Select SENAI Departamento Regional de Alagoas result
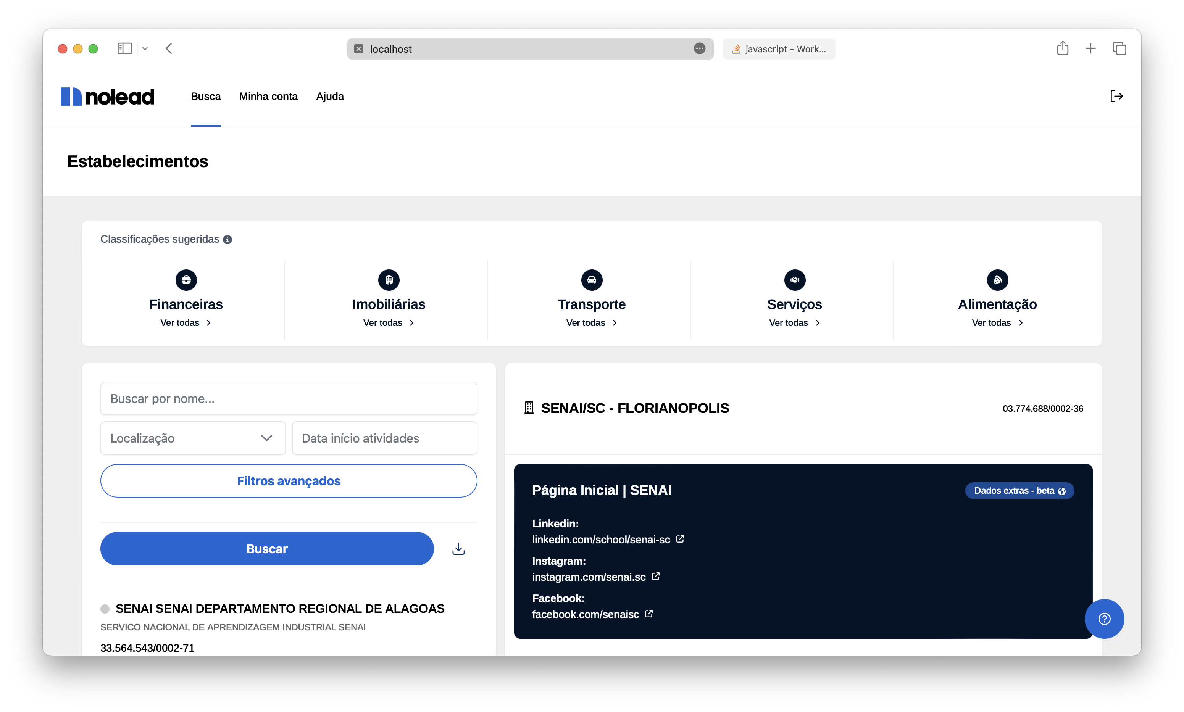This screenshot has width=1184, height=712. pos(280,608)
